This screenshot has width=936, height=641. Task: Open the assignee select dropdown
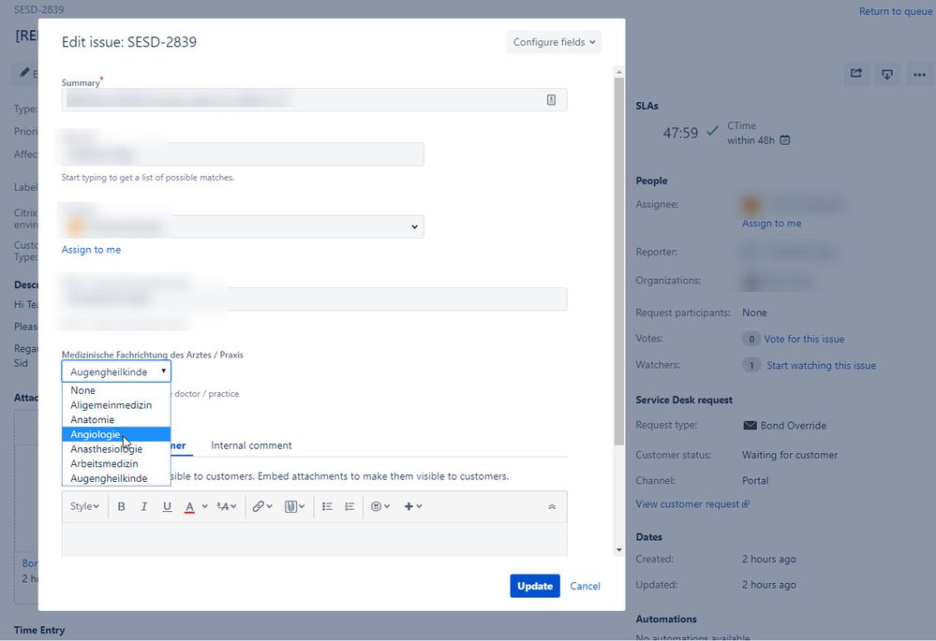pyautogui.click(x=243, y=226)
